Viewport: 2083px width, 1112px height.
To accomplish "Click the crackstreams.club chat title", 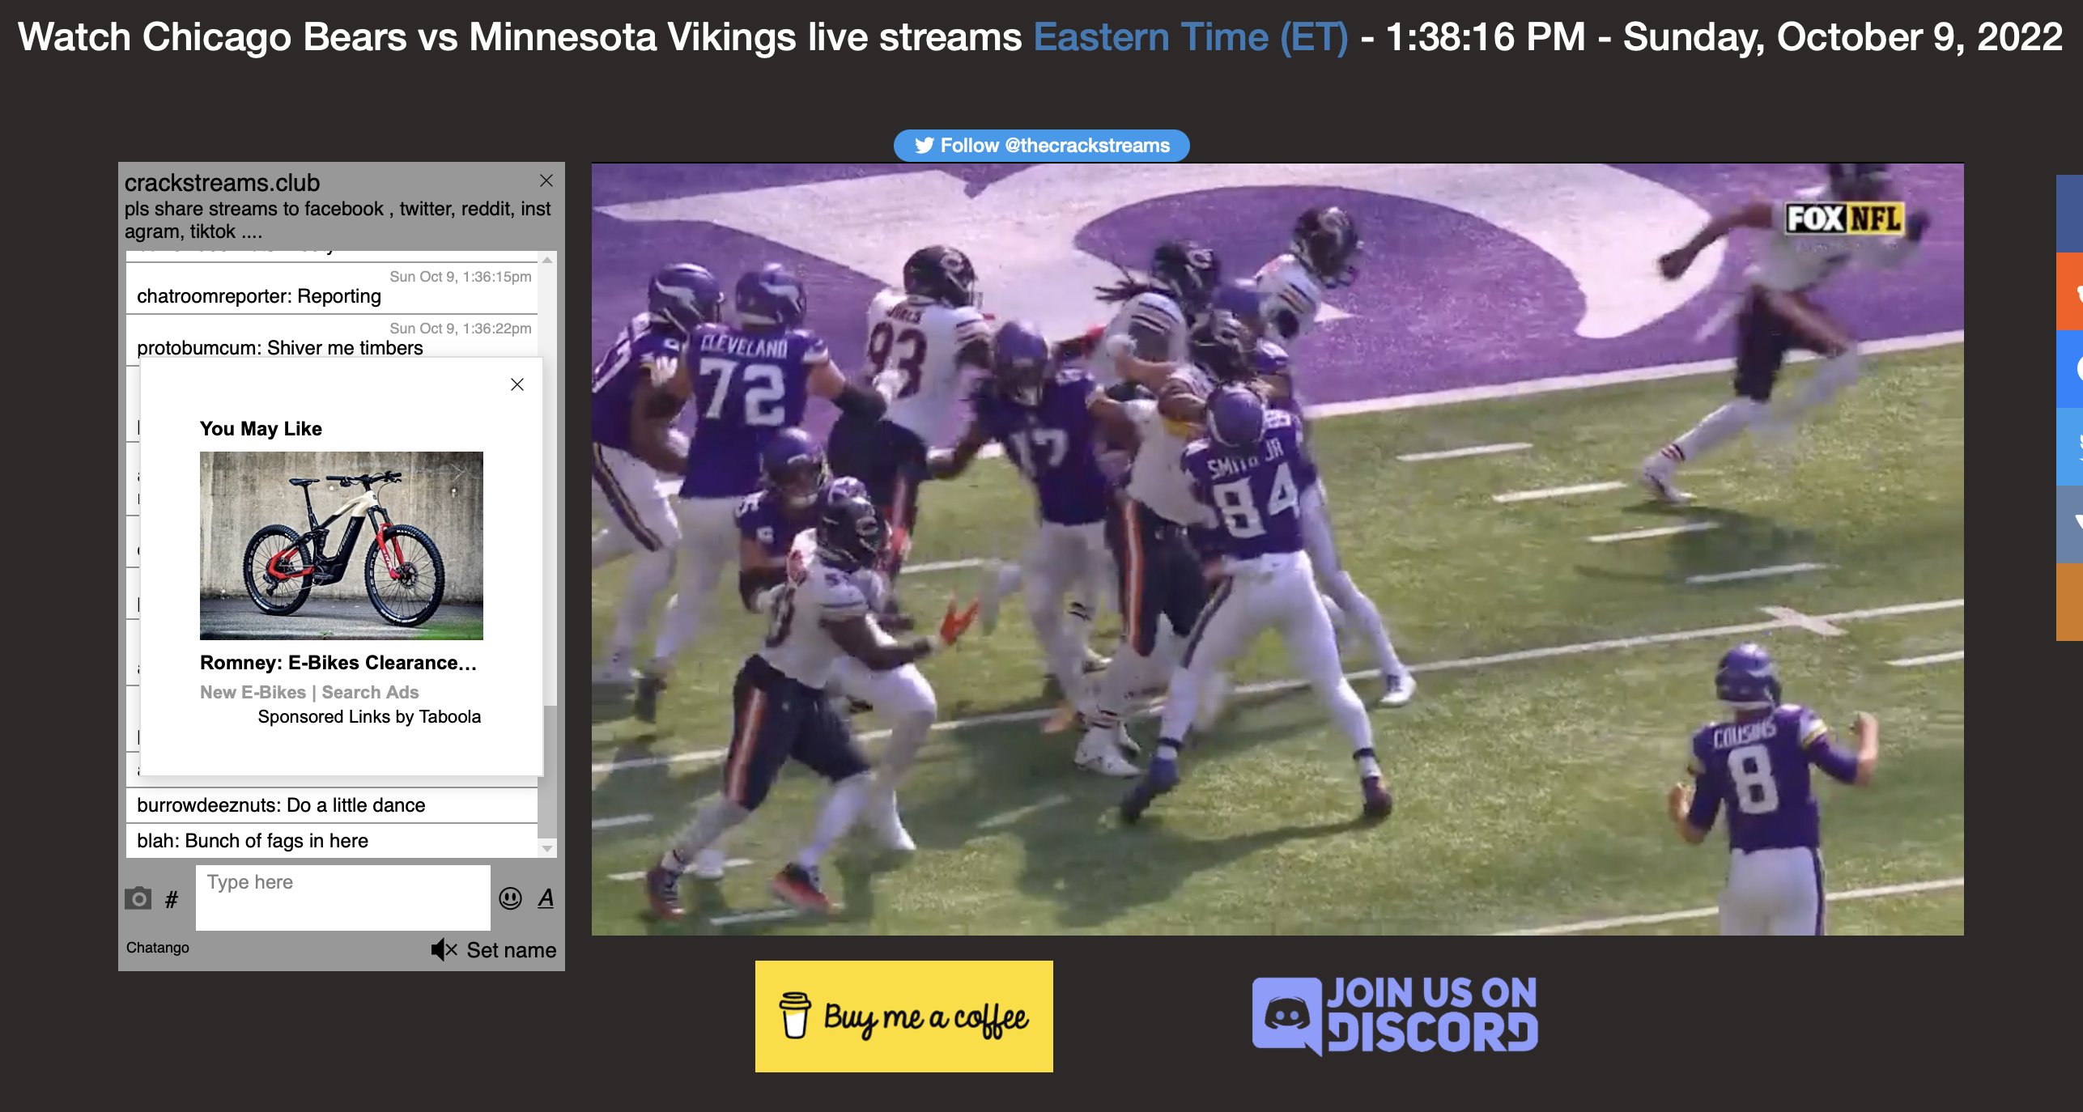I will [222, 183].
